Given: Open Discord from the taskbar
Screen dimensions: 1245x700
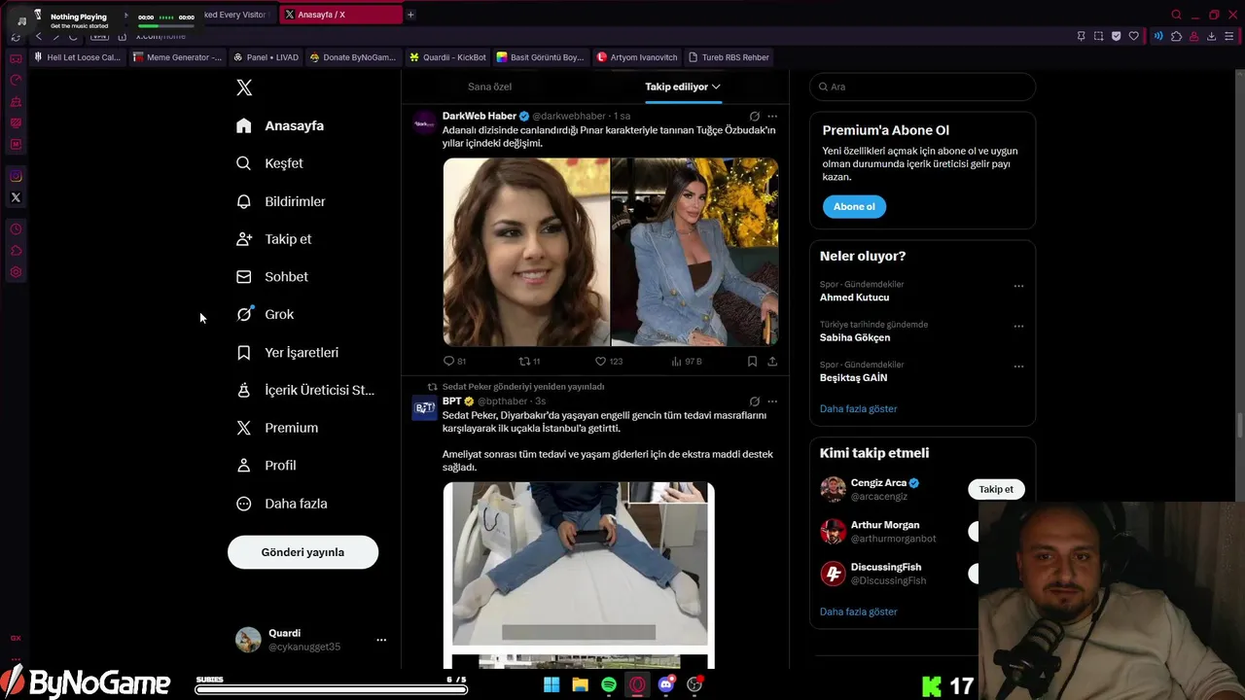Looking at the screenshot, I should (x=666, y=684).
